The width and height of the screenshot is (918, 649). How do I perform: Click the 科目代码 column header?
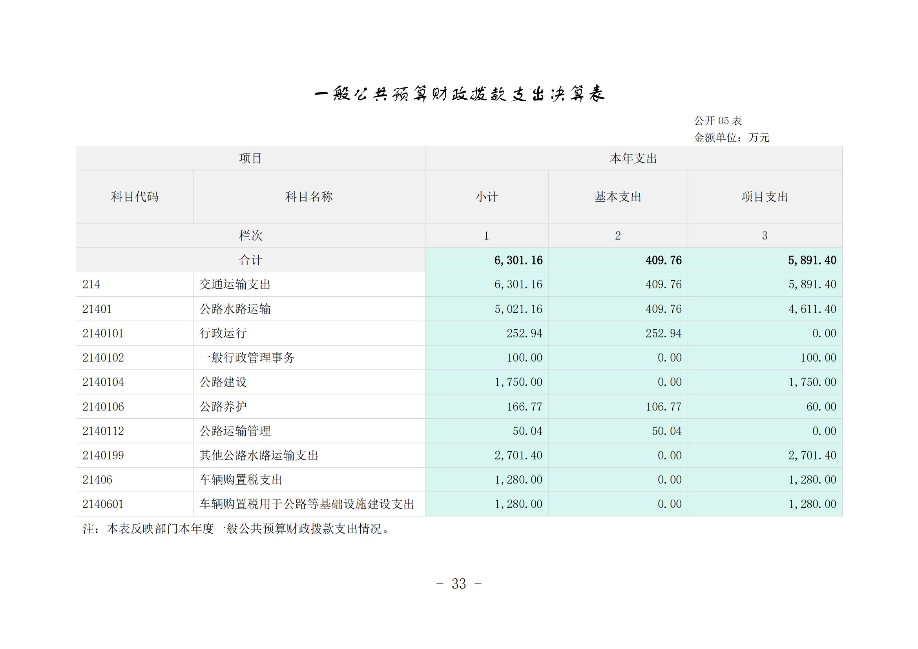pyautogui.click(x=135, y=197)
